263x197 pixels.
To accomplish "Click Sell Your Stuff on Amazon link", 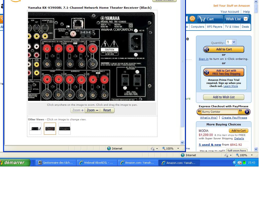I will 231,6.
